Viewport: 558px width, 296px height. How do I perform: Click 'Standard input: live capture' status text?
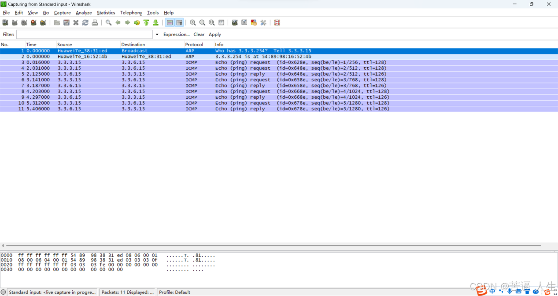[x=52, y=292]
